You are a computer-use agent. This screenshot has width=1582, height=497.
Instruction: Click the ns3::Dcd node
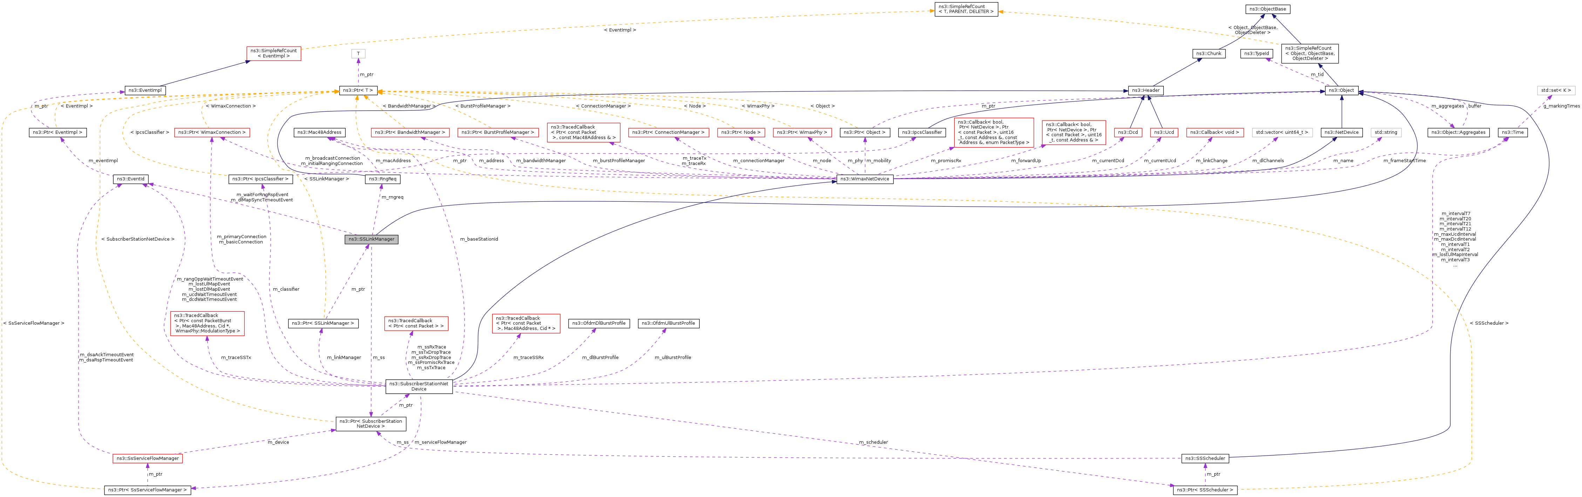[1128, 132]
